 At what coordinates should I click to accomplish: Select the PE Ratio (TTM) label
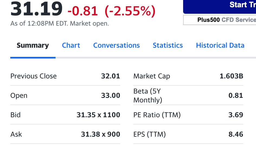click(x=157, y=115)
